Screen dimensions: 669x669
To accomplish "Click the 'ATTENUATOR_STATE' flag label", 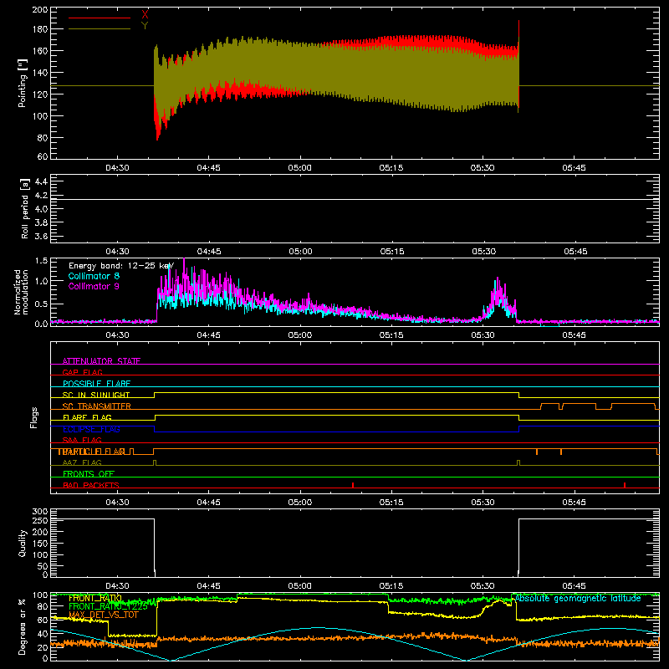I will click(101, 361).
